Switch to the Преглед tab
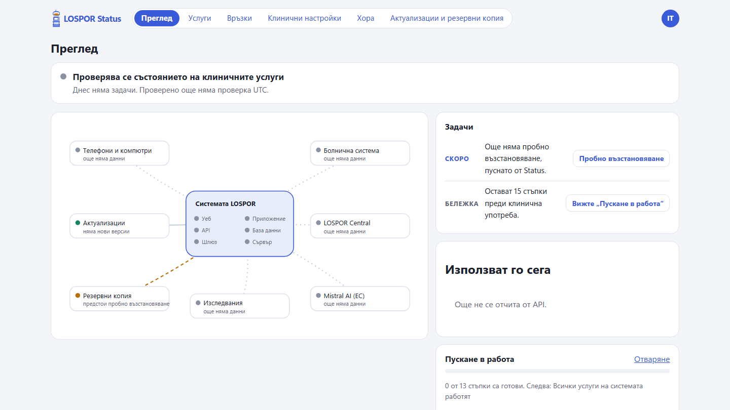The height and width of the screenshot is (410, 730). click(157, 18)
